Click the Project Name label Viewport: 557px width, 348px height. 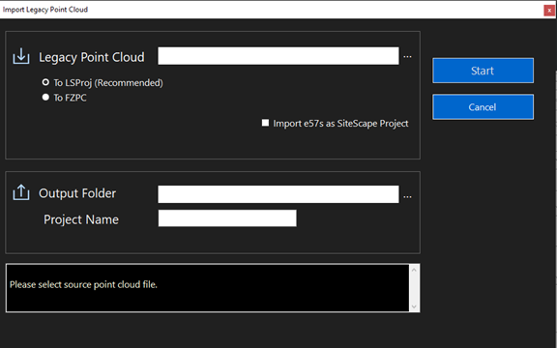tap(81, 219)
